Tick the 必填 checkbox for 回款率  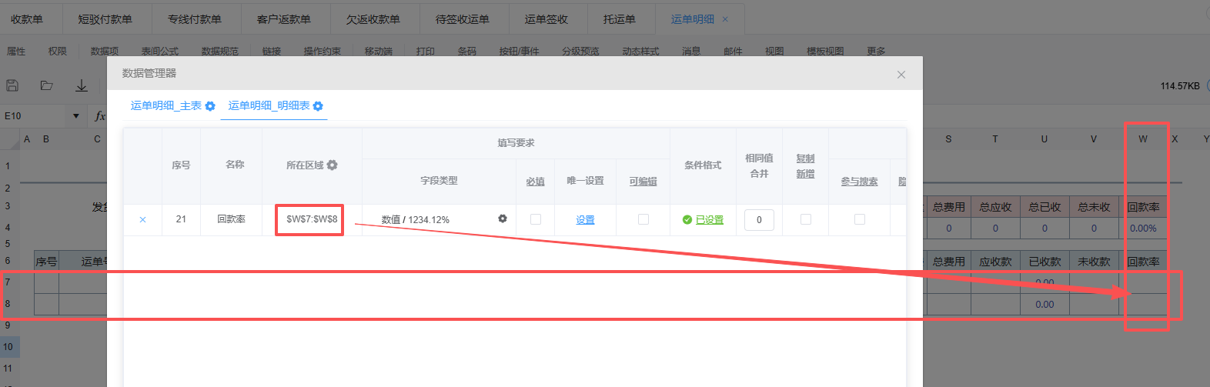coord(536,219)
